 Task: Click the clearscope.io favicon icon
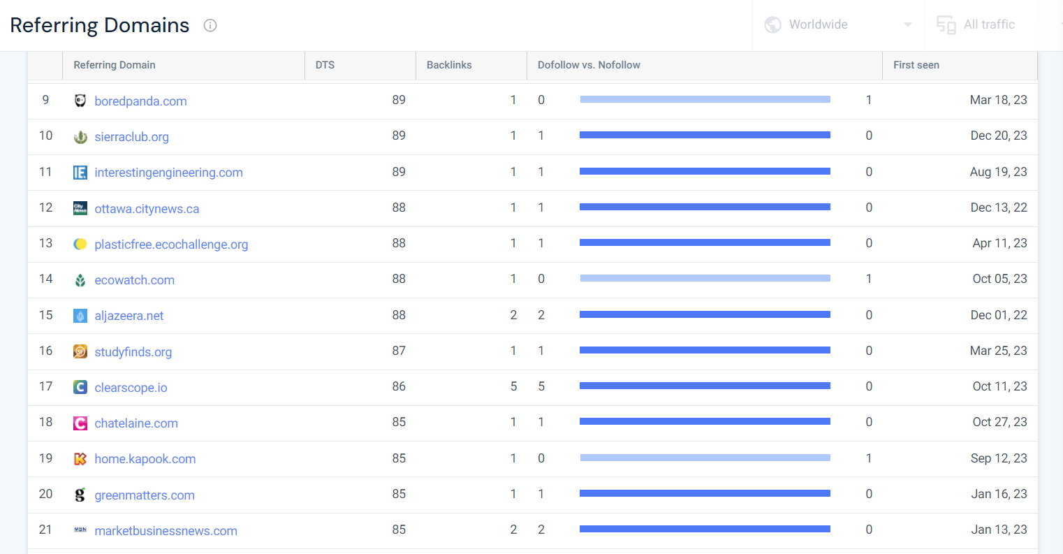(80, 387)
